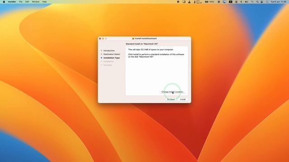This screenshot has width=289, height=162.
Task: Open the Bluetooth menu bar icon
Action: 241,2
